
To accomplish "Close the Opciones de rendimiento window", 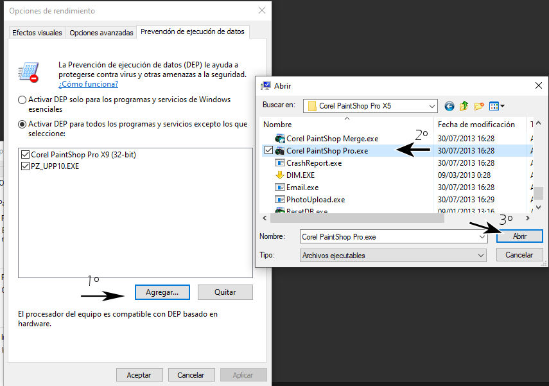I will [262, 10].
